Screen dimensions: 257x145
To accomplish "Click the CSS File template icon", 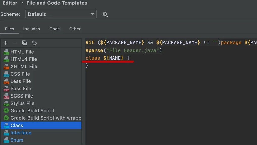I will (6, 74).
